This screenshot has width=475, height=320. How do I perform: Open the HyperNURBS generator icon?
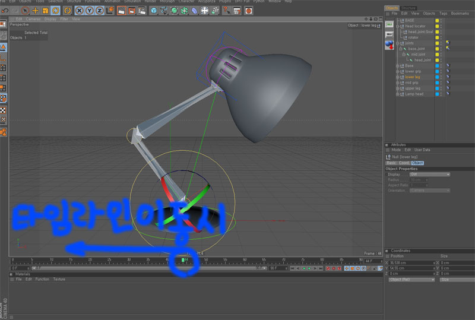174,11
